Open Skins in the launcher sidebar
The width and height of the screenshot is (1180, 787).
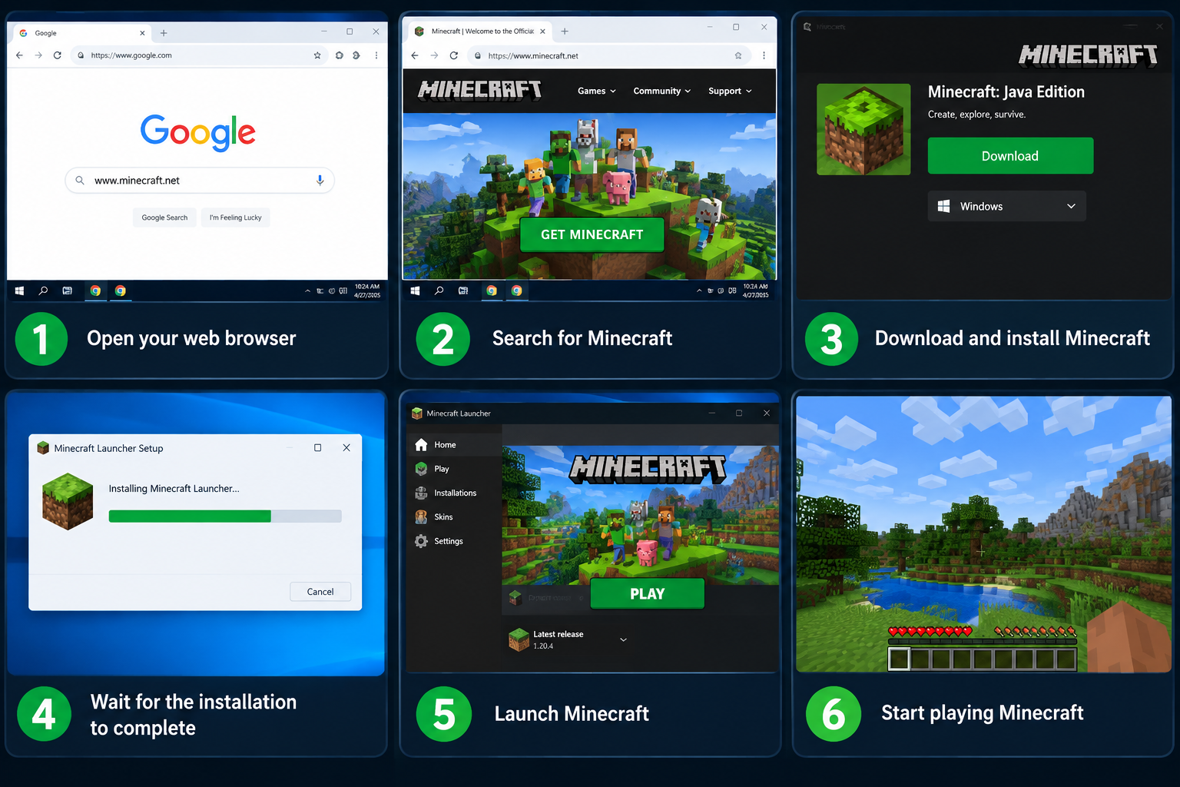tap(454, 517)
